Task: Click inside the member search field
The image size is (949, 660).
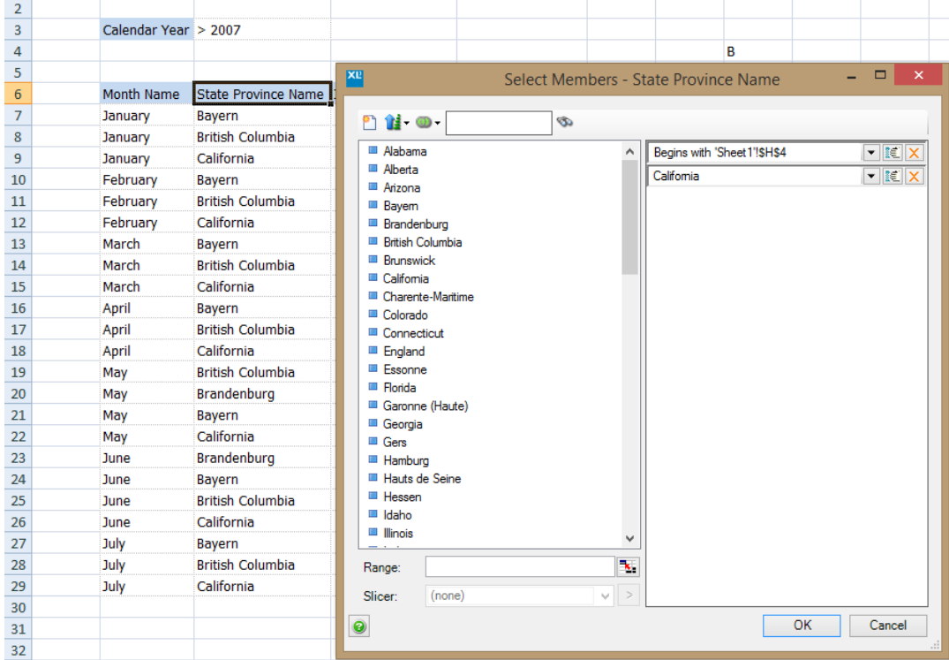Action: coord(499,122)
